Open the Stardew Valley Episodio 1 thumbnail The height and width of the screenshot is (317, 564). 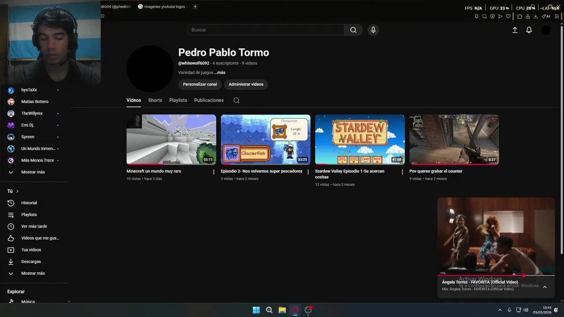pos(360,140)
